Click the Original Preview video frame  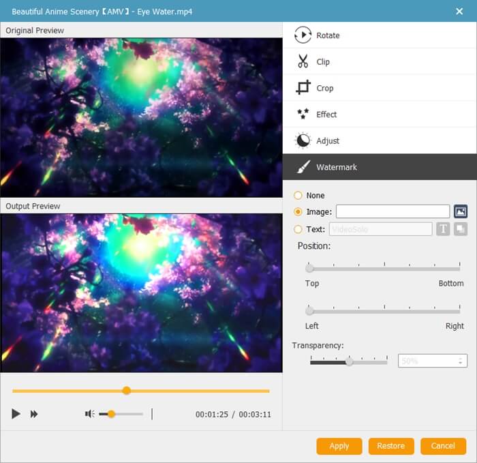pos(141,117)
